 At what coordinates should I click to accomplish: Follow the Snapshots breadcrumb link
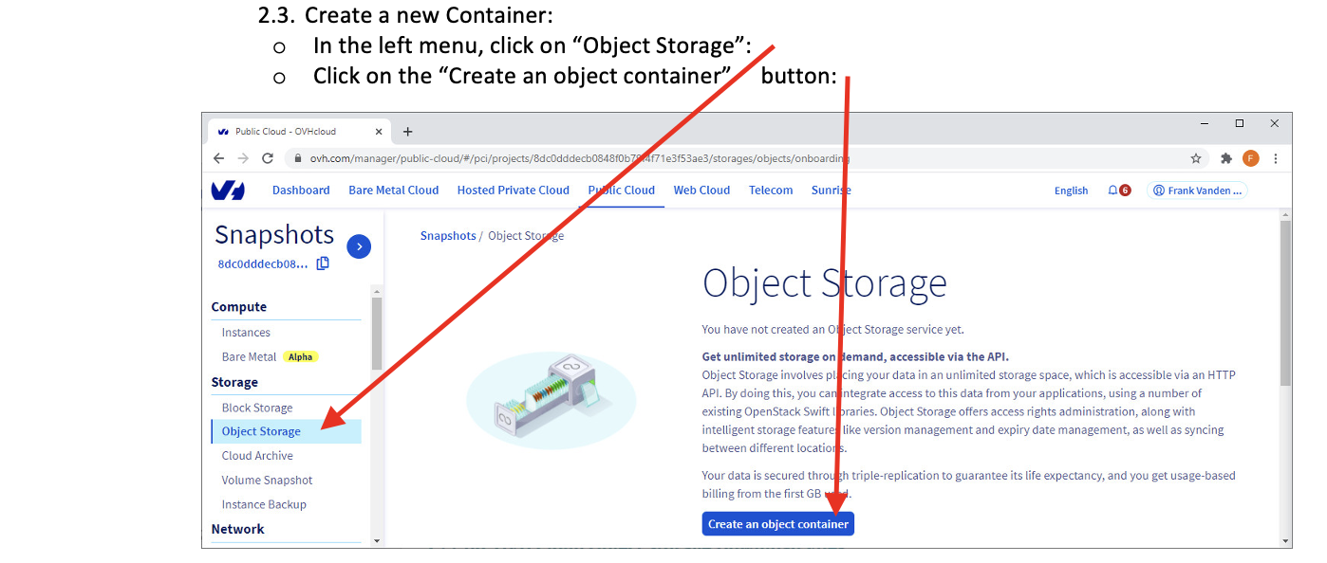pyautogui.click(x=448, y=236)
